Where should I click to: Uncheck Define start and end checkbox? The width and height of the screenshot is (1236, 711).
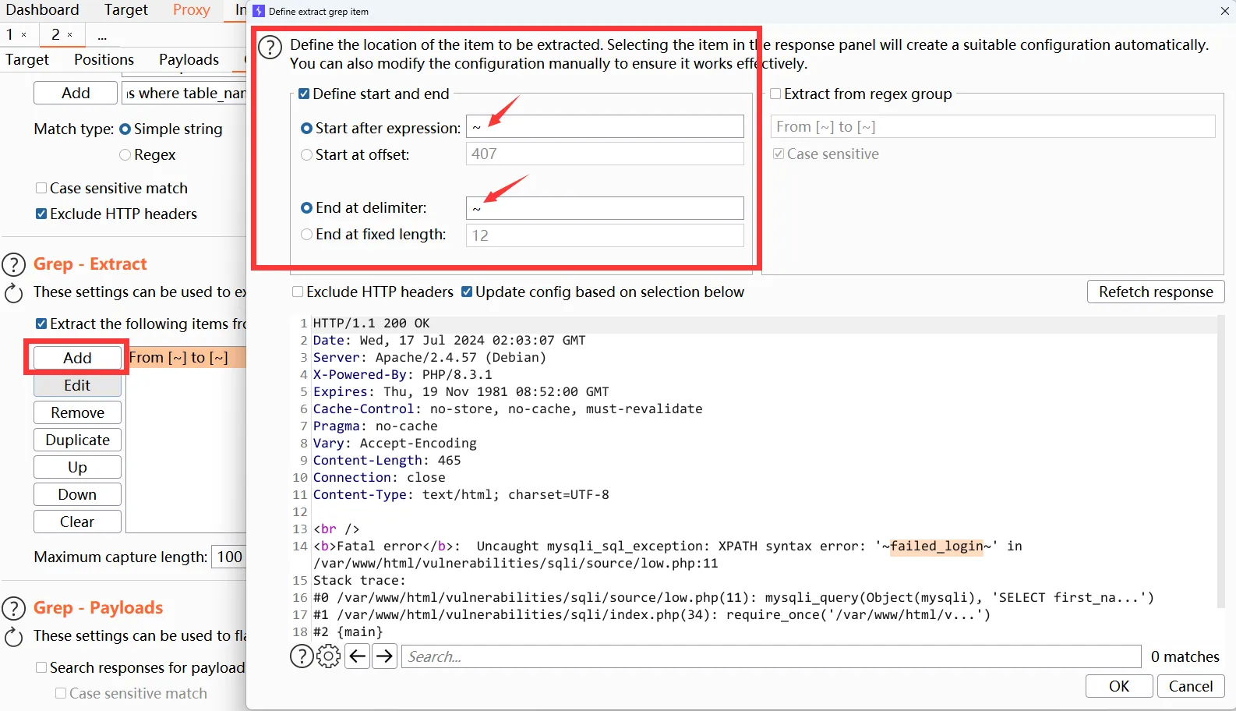pos(304,94)
